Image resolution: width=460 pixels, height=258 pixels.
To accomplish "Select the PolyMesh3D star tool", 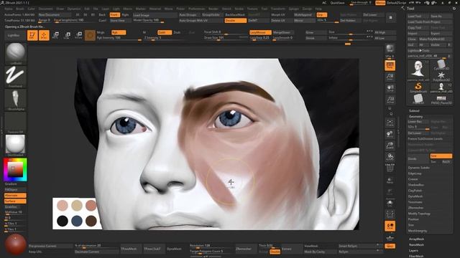I will click(x=441, y=77).
